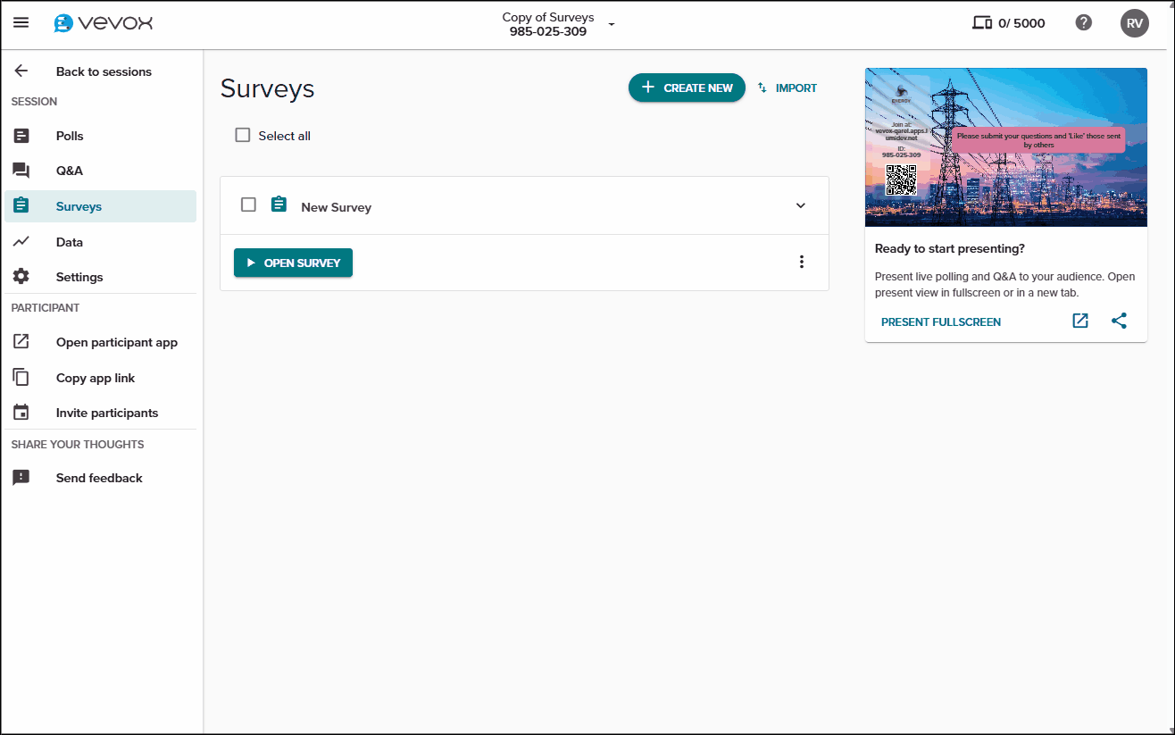The image size is (1175, 735).
Task: Select the Copy app link option
Action: (93, 377)
